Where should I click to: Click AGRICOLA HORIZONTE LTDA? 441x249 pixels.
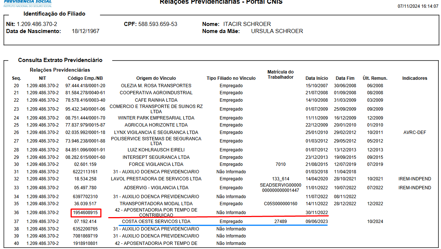156,125
